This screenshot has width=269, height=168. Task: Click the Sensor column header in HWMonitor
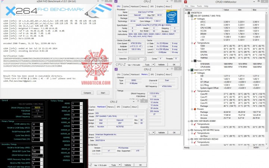pyautogui.click(x=204, y=10)
